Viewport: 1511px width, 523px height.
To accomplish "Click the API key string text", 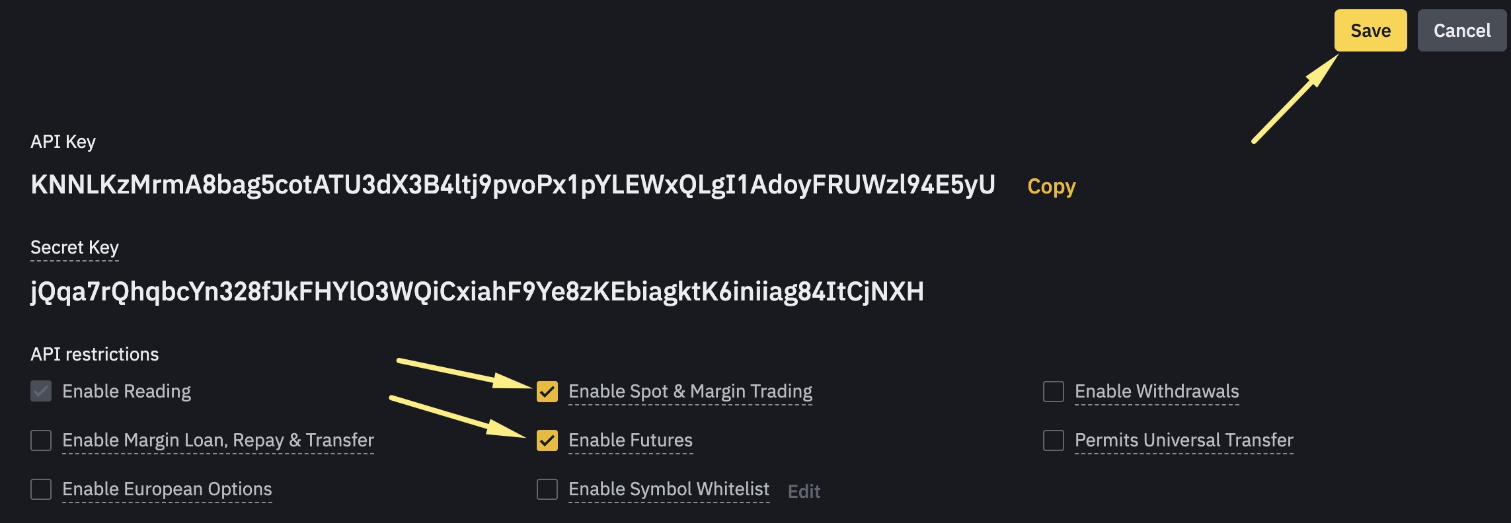I will (512, 186).
